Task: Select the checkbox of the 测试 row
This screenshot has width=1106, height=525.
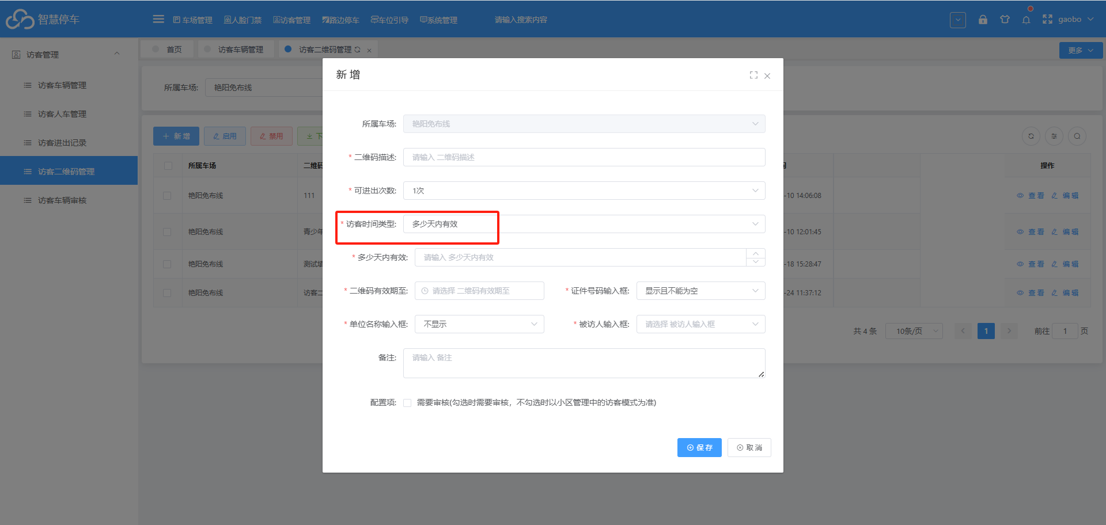Action: 167,264
